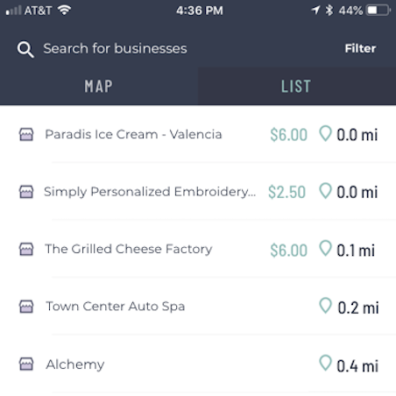Tap the location pin for Paradis Ice Cream

pos(325,133)
